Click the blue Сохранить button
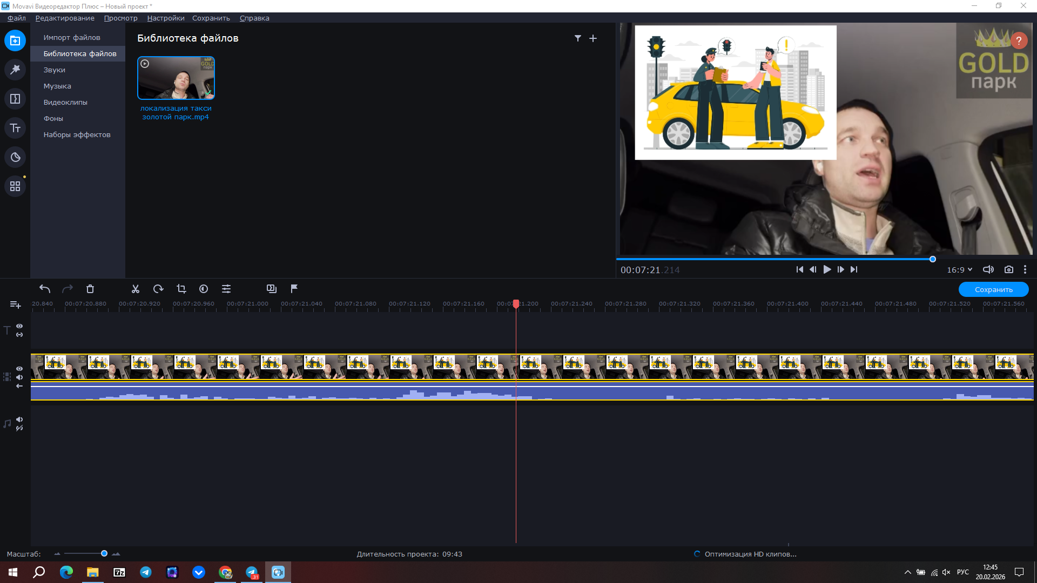 pyautogui.click(x=993, y=289)
